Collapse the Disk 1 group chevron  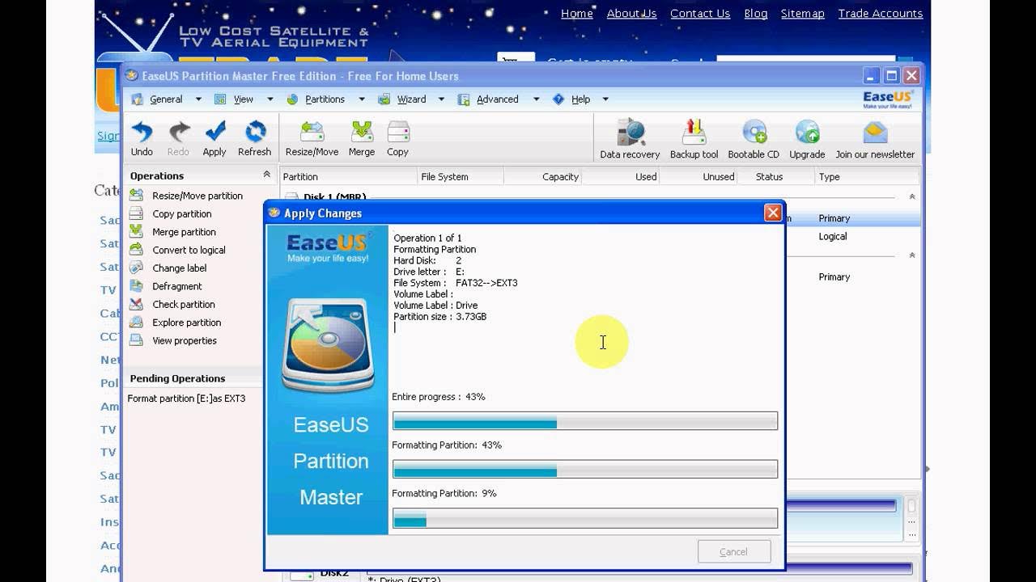click(x=912, y=196)
